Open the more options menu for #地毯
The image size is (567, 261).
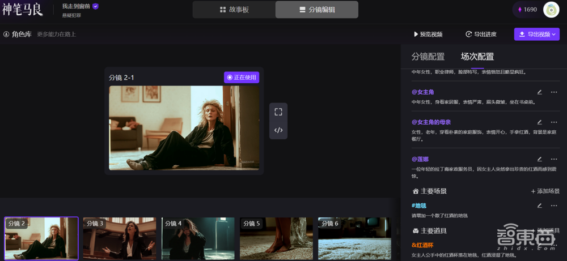coord(554,206)
